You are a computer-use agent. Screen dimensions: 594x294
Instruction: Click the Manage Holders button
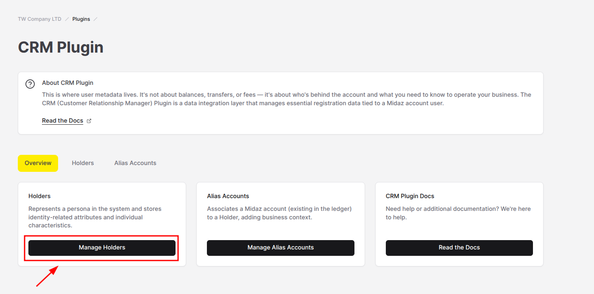coord(102,248)
